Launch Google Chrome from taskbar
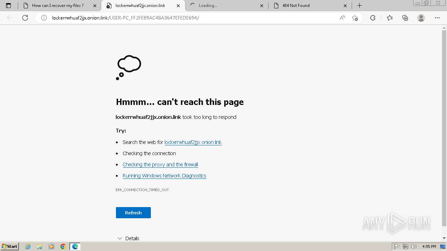Viewport: 447px width, 251px height. click(63, 246)
